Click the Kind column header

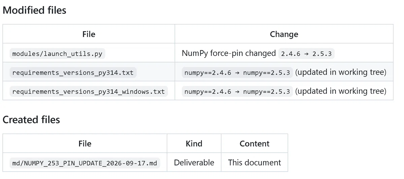coord(194,144)
